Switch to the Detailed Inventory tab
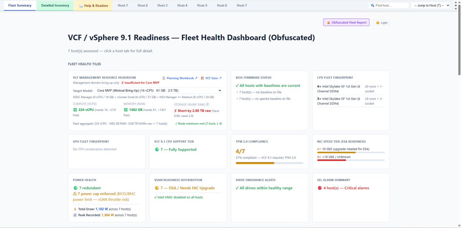461x228 pixels. pyautogui.click(x=55, y=5)
